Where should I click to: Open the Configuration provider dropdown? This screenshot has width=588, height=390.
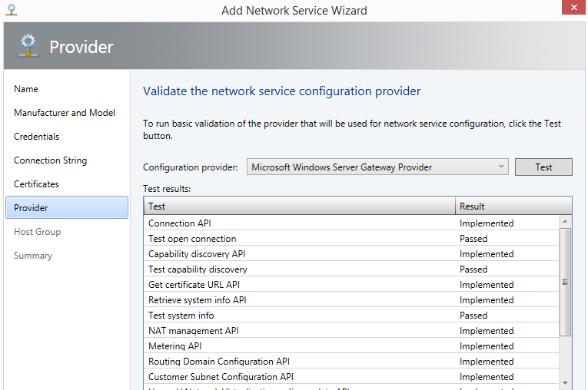(377, 167)
